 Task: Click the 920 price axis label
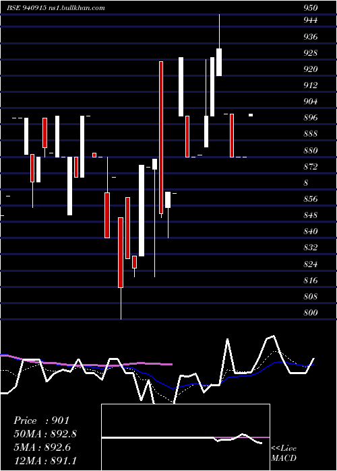pyautogui.click(x=311, y=69)
